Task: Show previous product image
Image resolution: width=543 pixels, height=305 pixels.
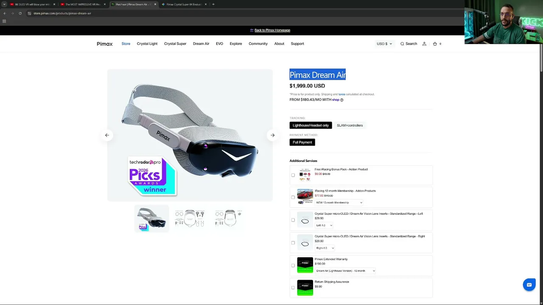Action: pos(107,135)
